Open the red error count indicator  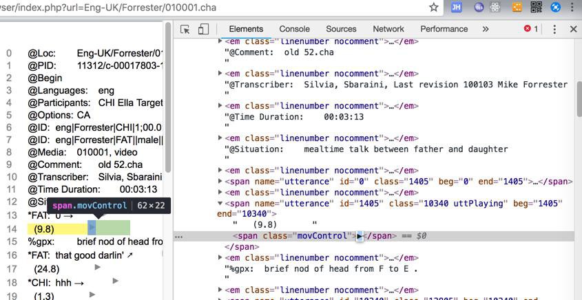[531, 29]
